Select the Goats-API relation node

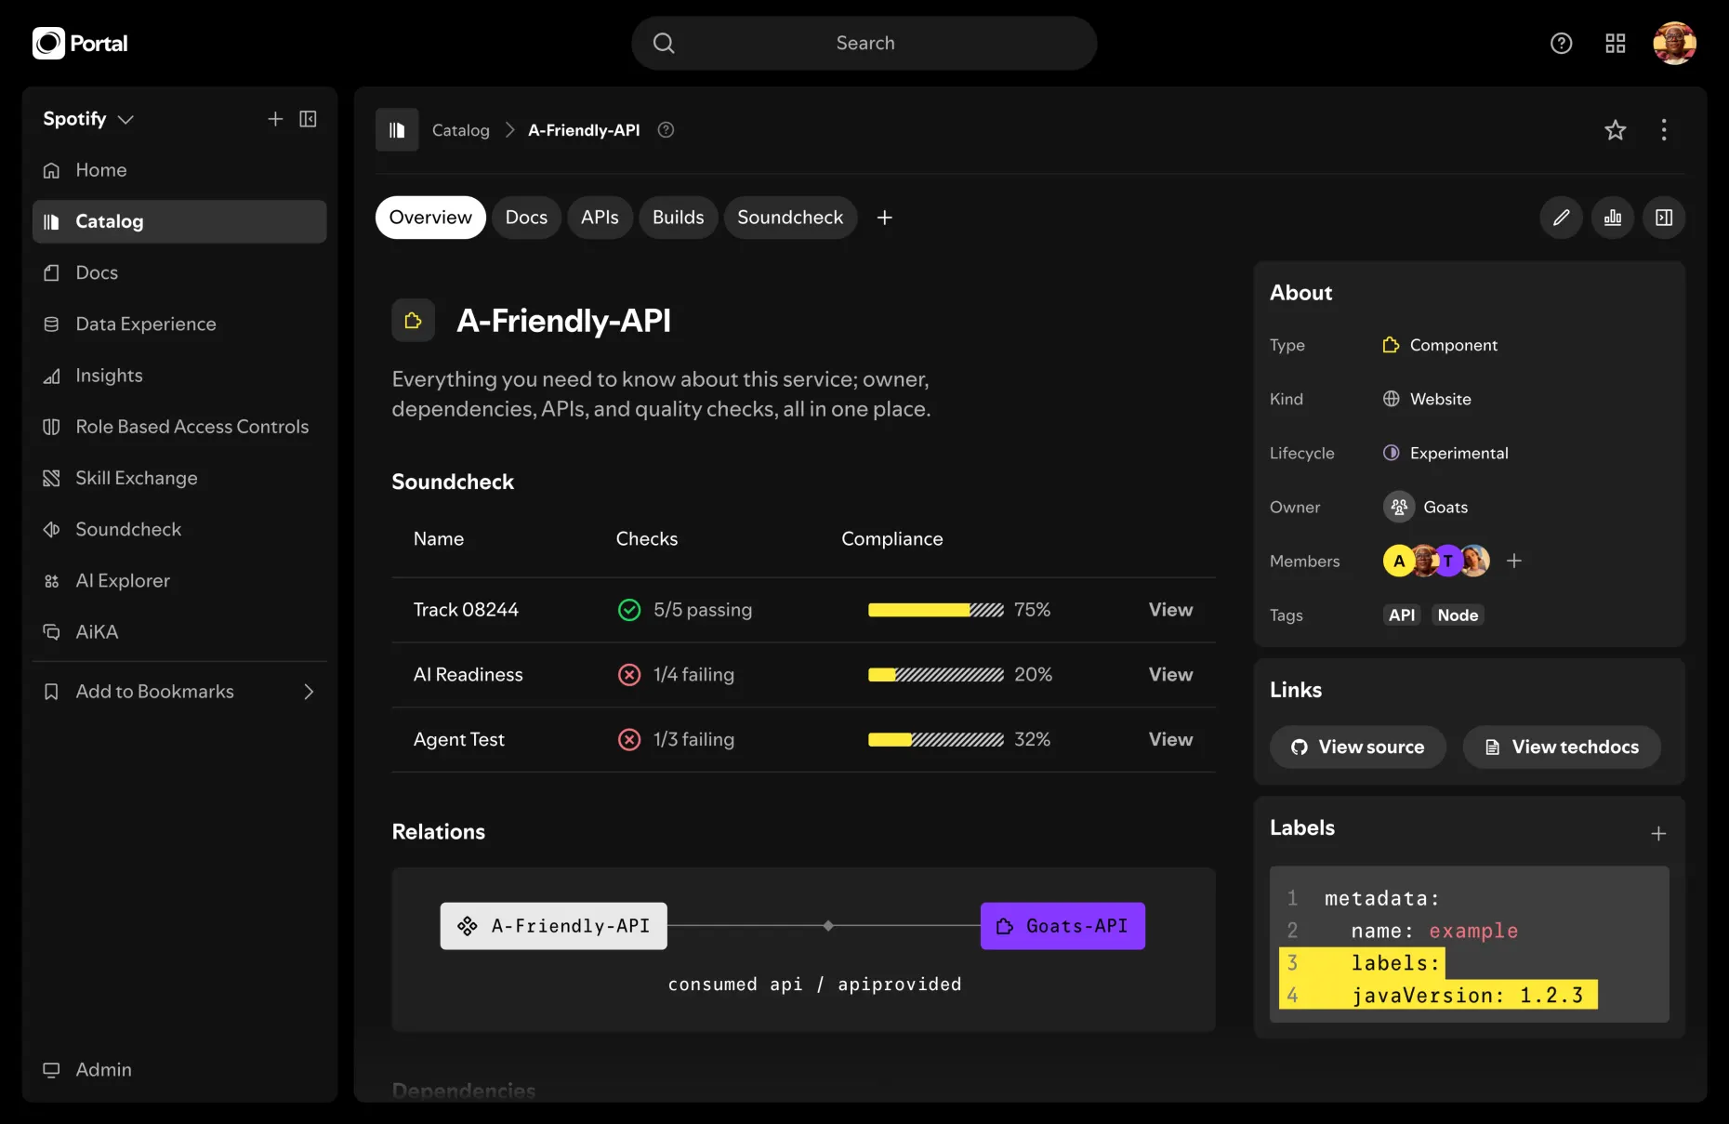click(1062, 926)
